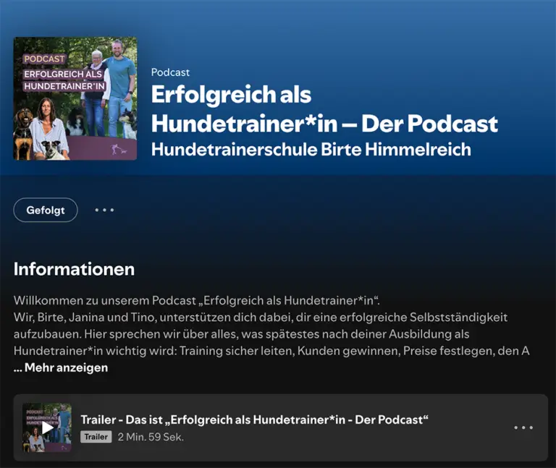Screen dimensions: 556x468
Task: Click the main podcast title heading
Action: point(324,109)
